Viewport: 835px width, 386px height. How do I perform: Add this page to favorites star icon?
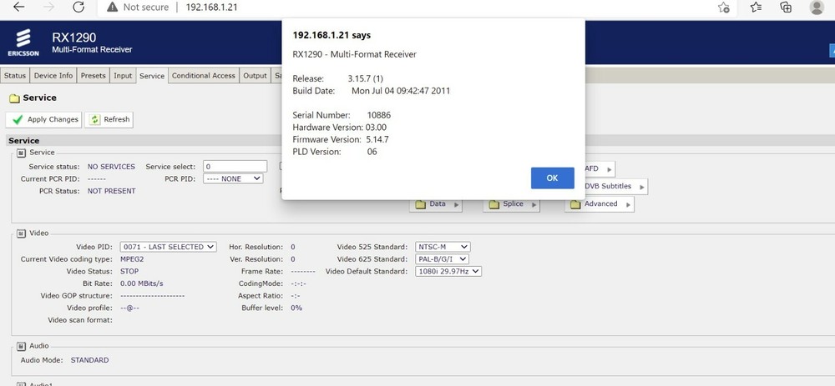coord(724,8)
